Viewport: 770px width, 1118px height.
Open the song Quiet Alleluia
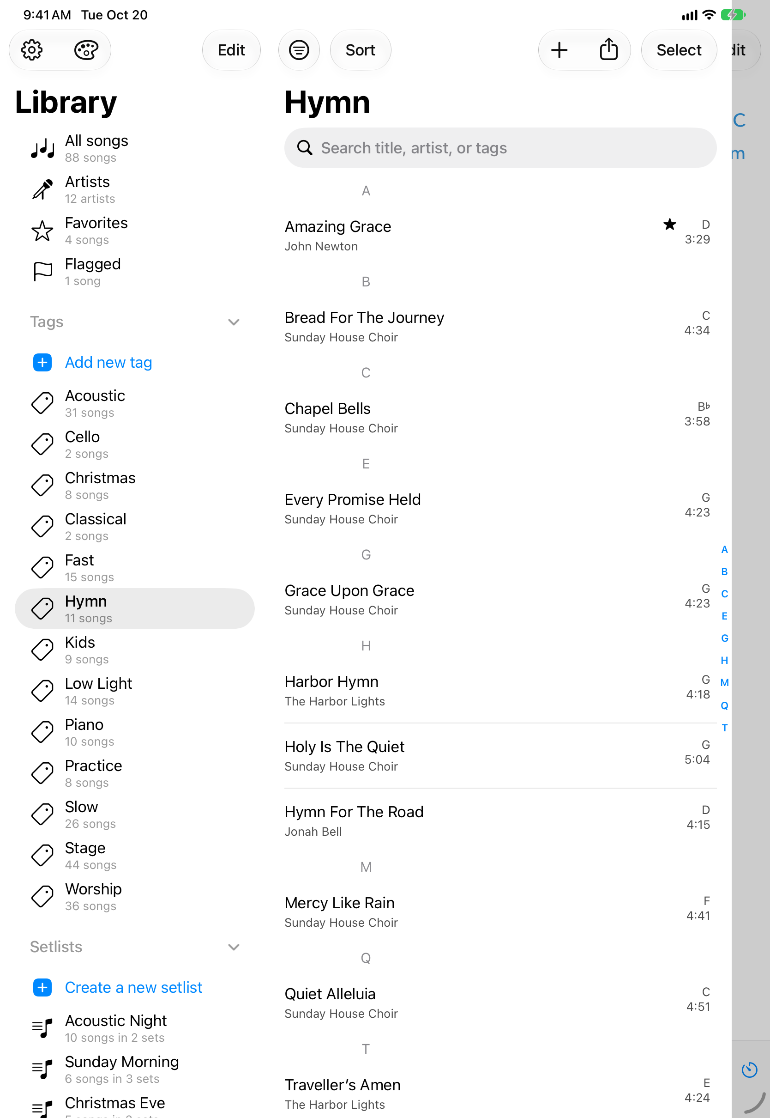[x=500, y=1003]
